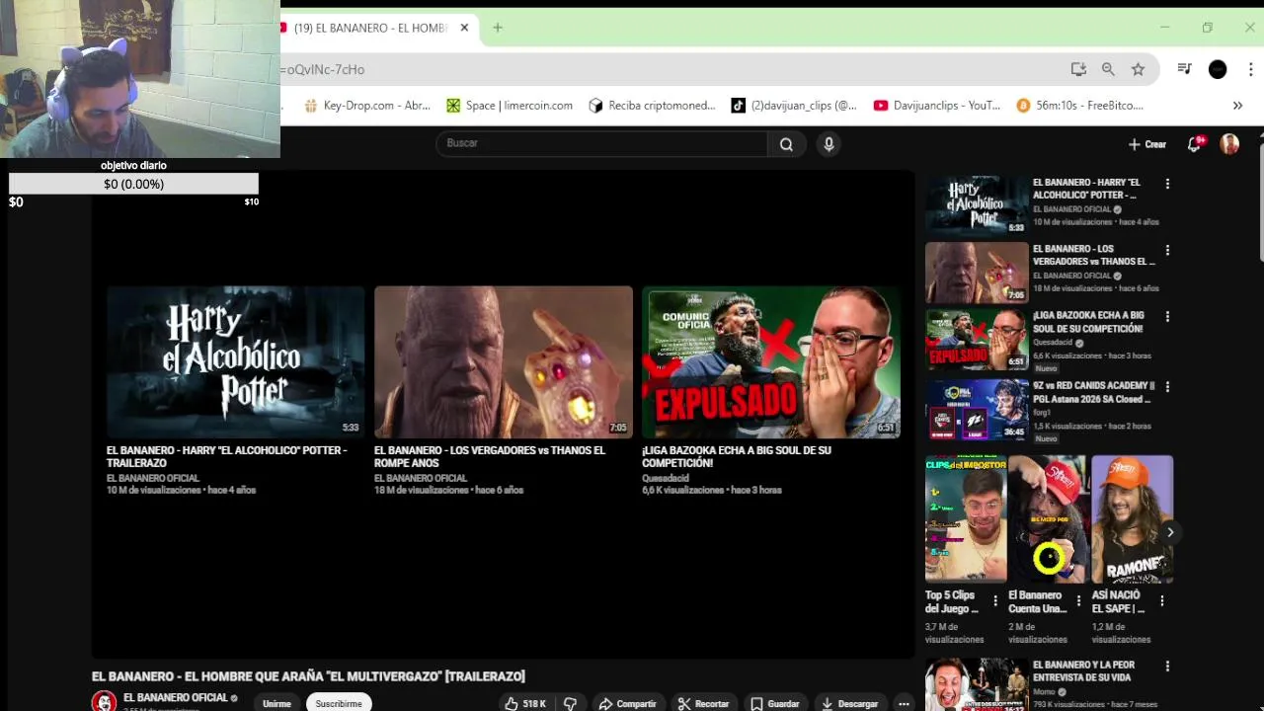The height and width of the screenshot is (711, 1264).
Task: Play end-screen Harry el Alcohólico Potter thumbnail
Action: tap(235, 361)
